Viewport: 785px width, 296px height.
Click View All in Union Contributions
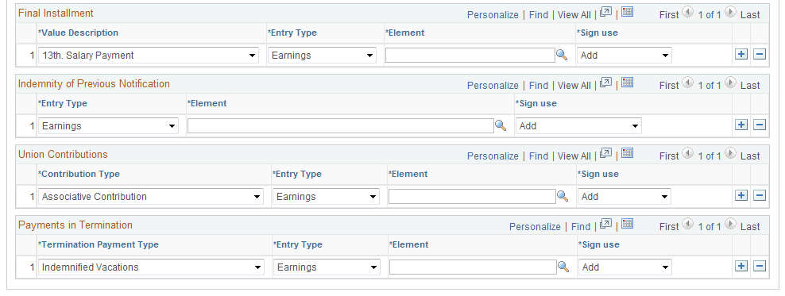click(574, 156)
